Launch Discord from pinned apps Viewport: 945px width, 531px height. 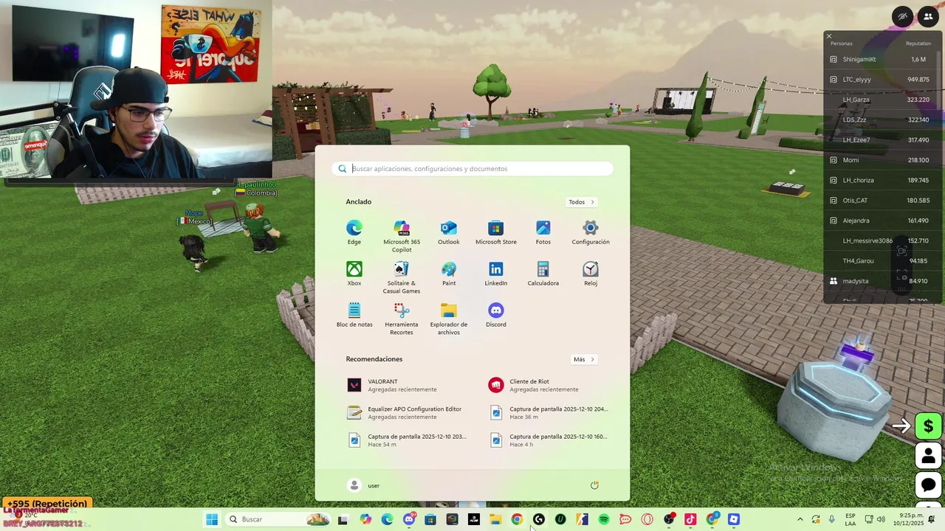coord(496,314)
